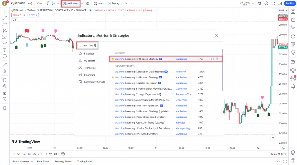
Task: Toggle favorite star on community kNN-based Strategy
Action: (x=113, y=77)
